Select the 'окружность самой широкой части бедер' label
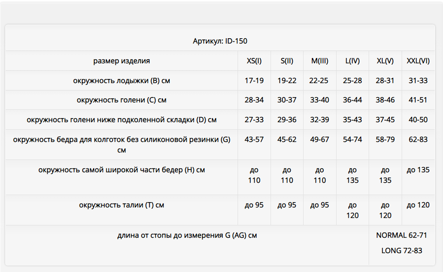443x272 pixels. click(x=121, y=170)
